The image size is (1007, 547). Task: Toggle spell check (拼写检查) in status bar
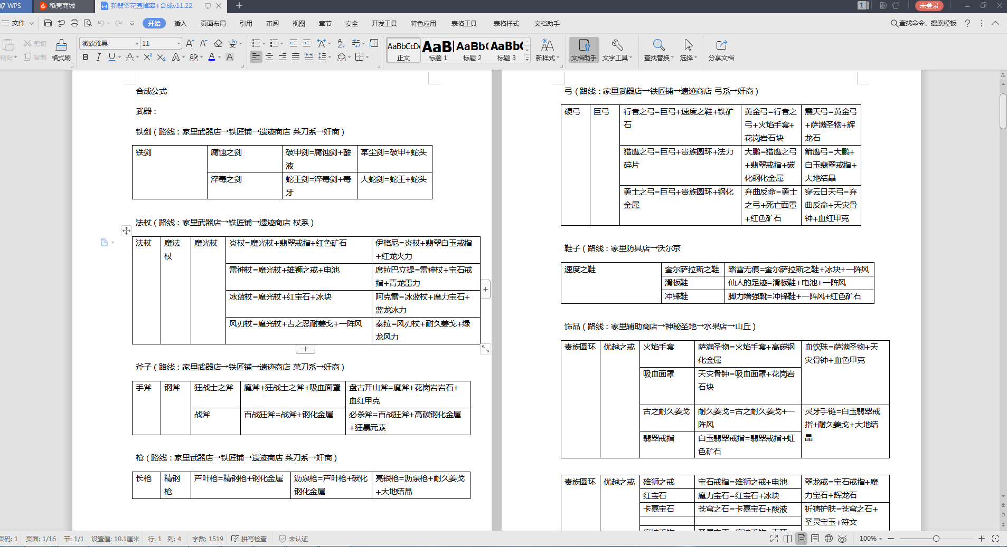click(249, 539)
